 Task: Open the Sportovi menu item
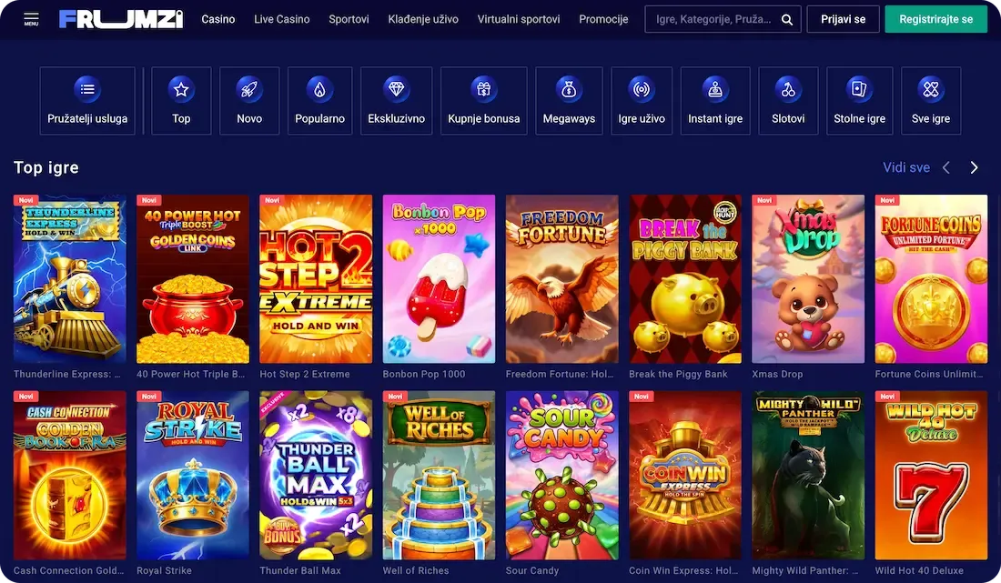point(349,19)
